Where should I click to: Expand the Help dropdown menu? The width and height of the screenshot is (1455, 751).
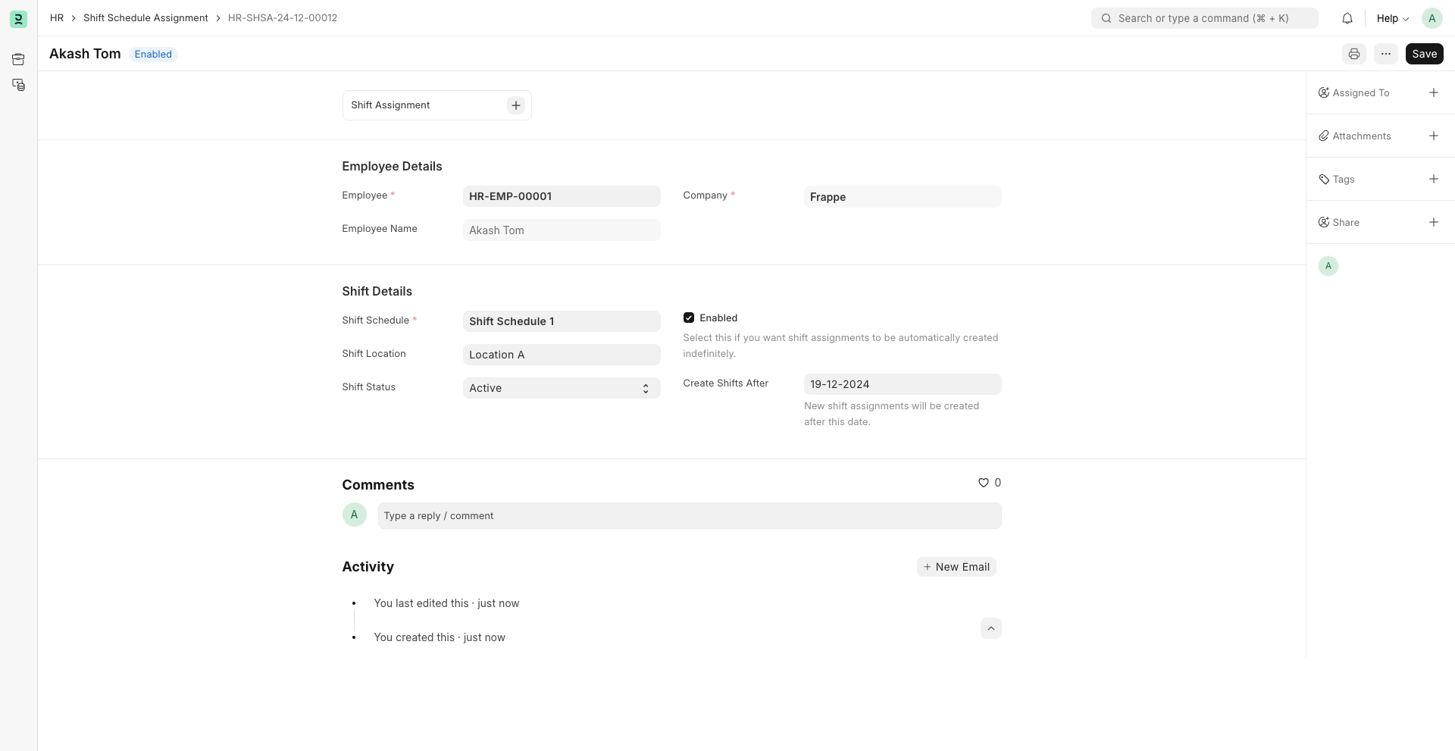pos(1392,18)
